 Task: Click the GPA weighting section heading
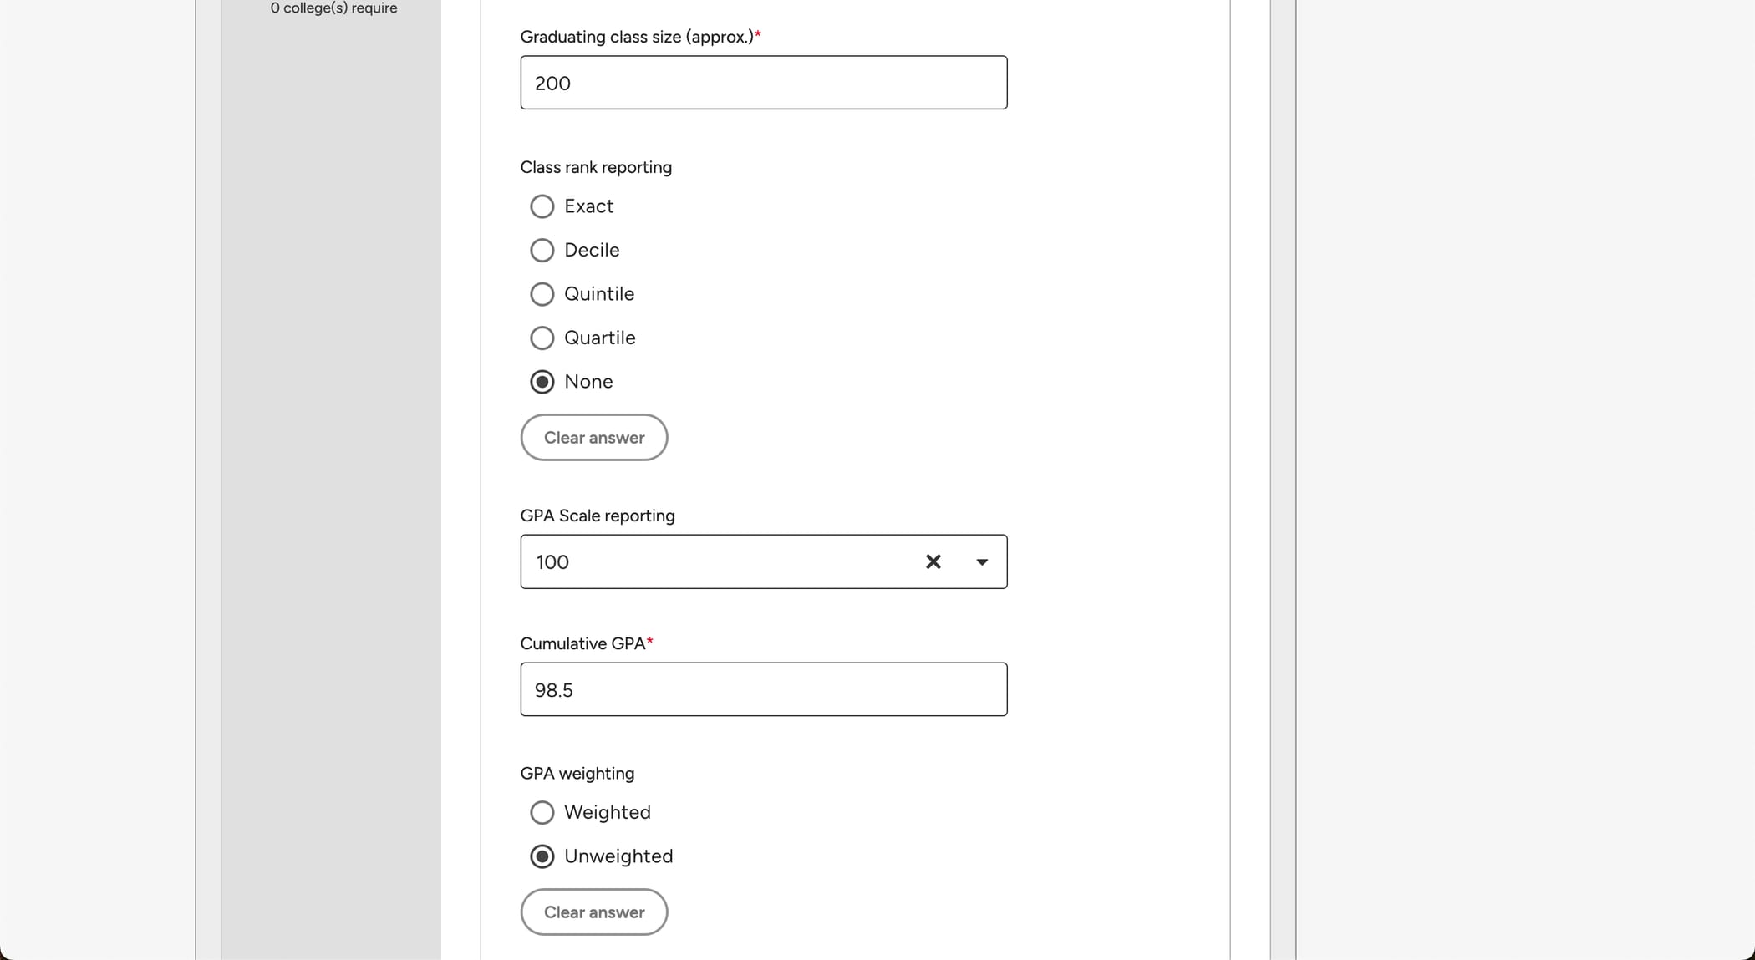(x=577, y=774)
